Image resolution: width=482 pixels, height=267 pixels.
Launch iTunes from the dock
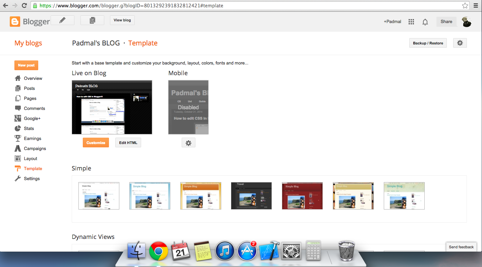[x=225, y=251]
